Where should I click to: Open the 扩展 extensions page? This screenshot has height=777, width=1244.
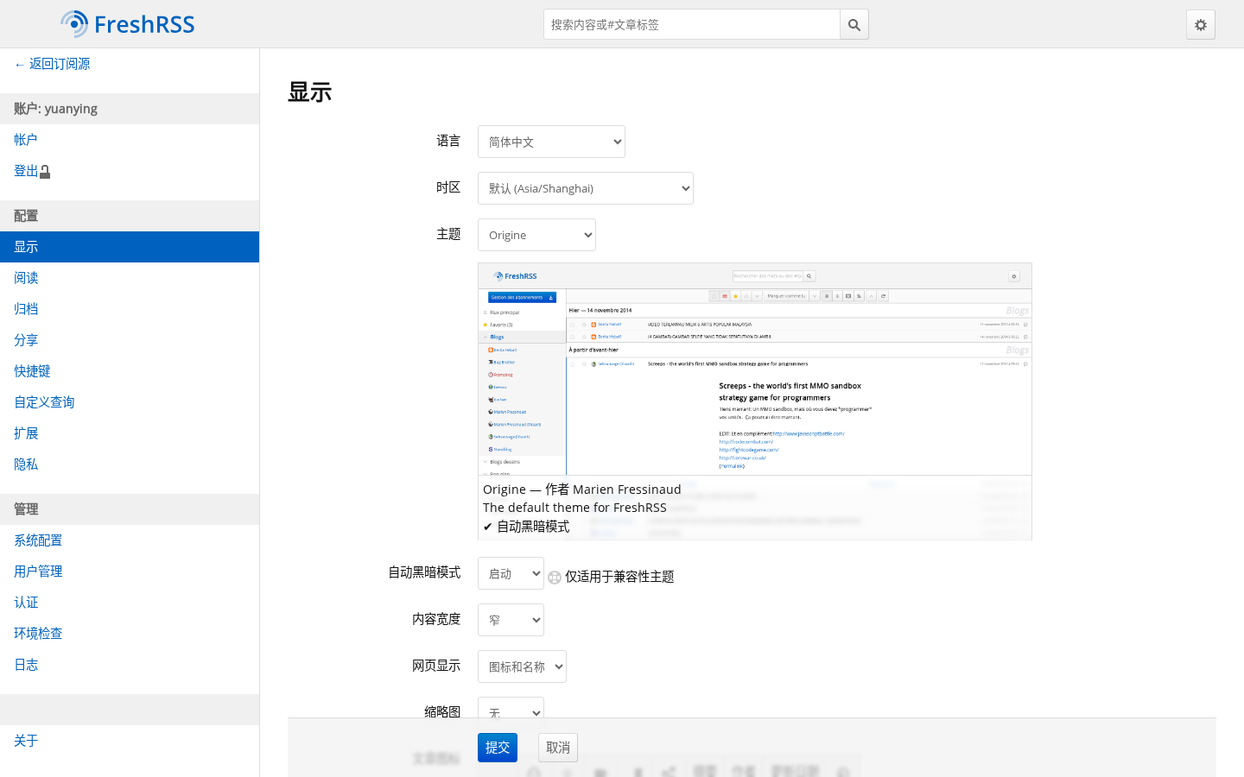pyautogui.click(x=130, y=433)
